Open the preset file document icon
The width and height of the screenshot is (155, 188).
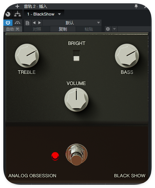coord(27,23)
